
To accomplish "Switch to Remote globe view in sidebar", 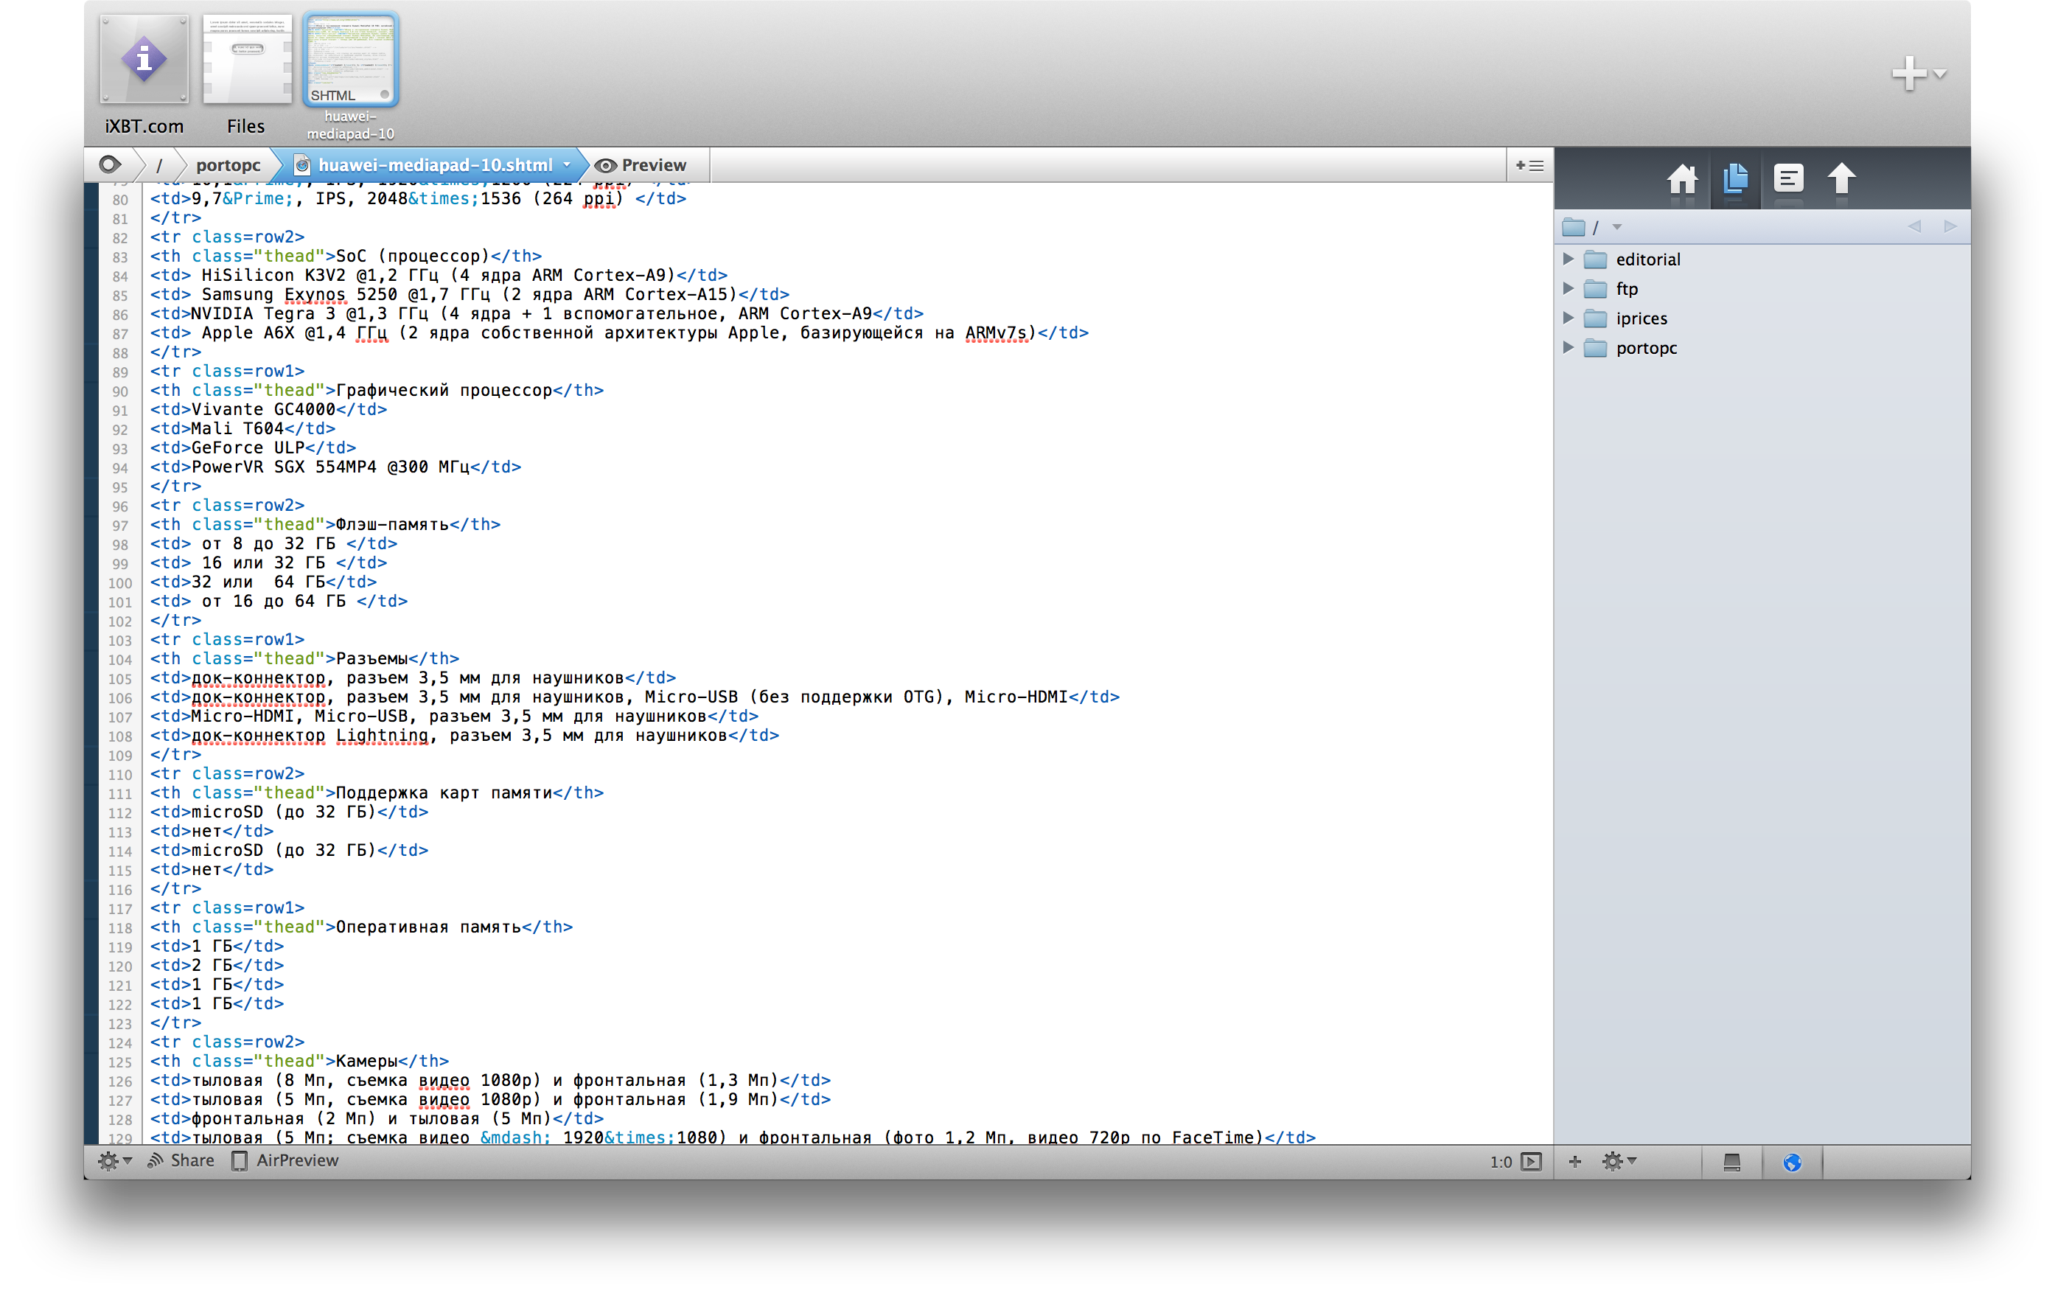I will pyautogui.click(x=1791, y=1162).
